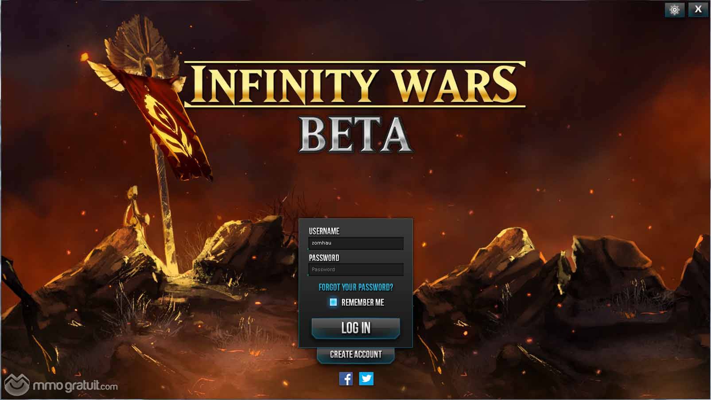Click the PASSWORD label text

(x=324, y=258)
